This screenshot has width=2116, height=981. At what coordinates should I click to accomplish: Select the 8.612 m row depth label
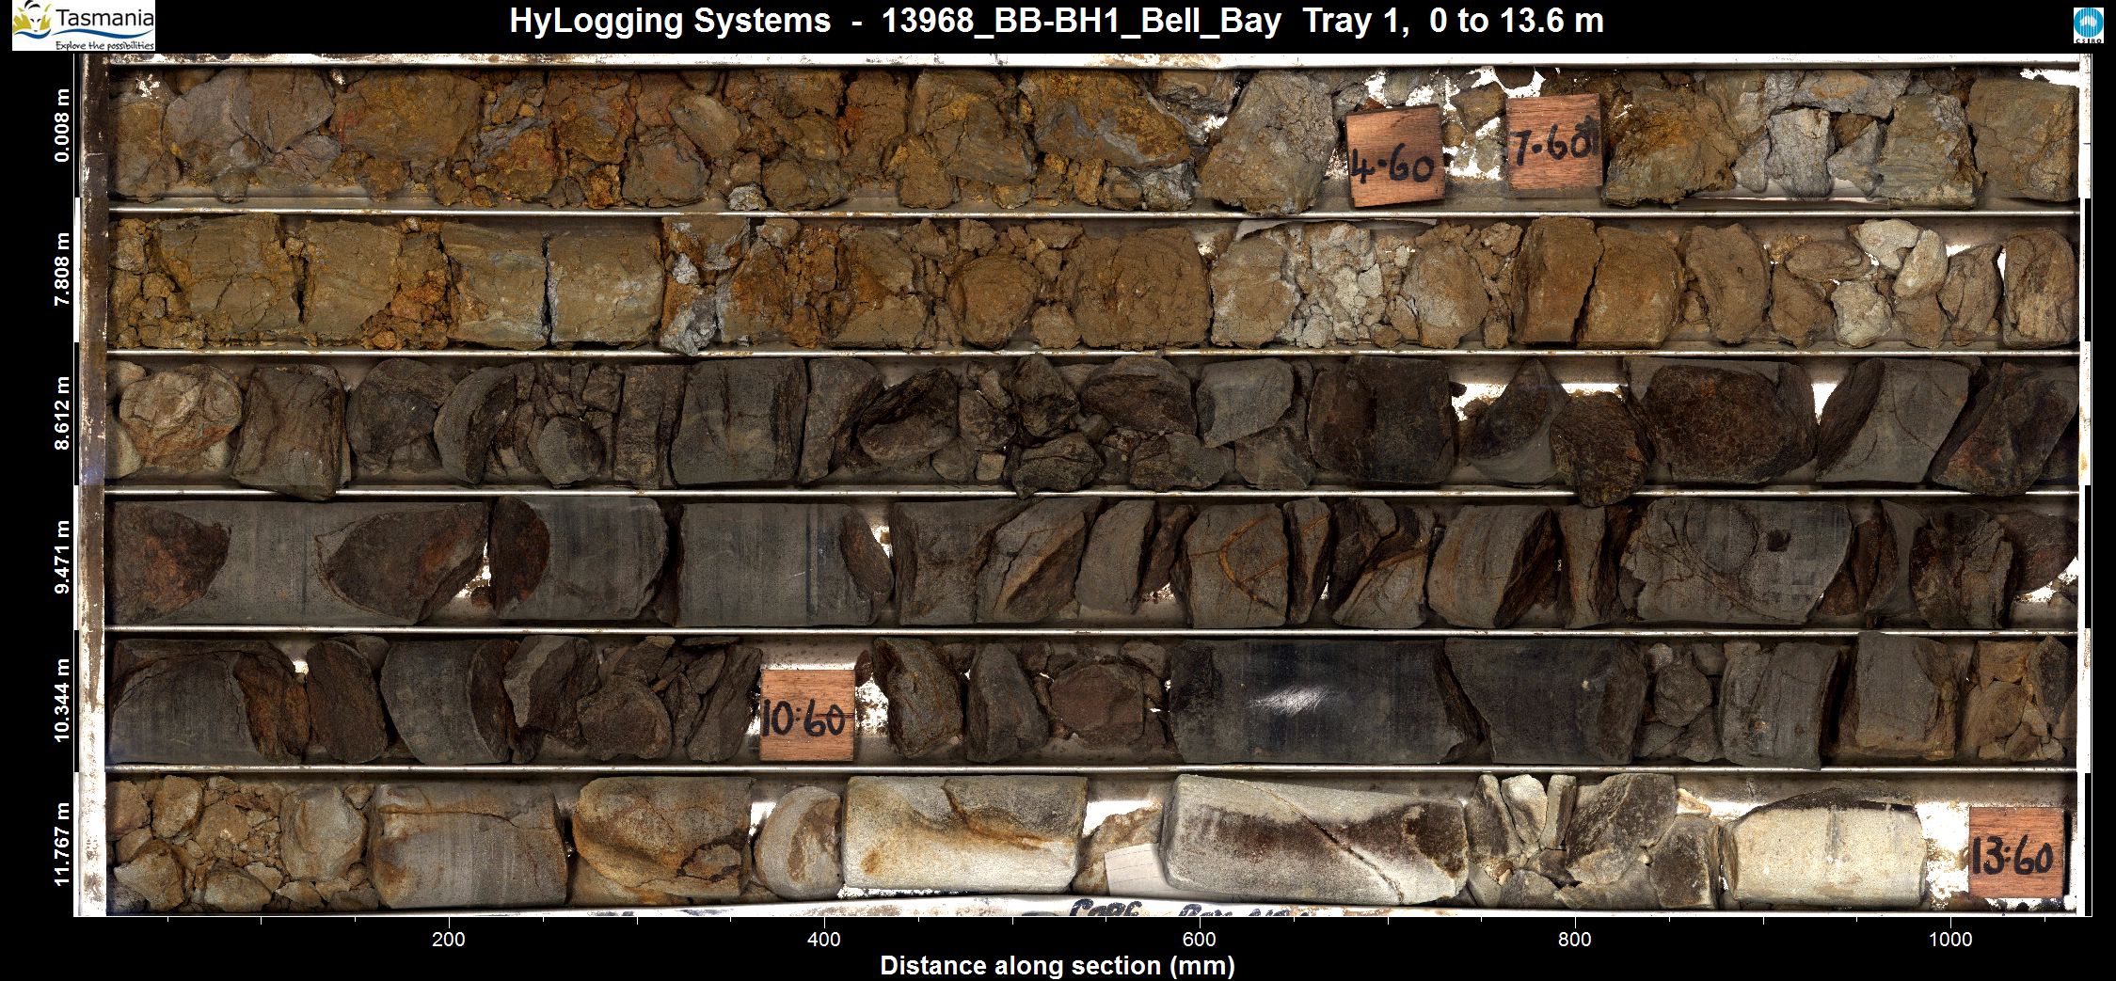tap(62, 414)
